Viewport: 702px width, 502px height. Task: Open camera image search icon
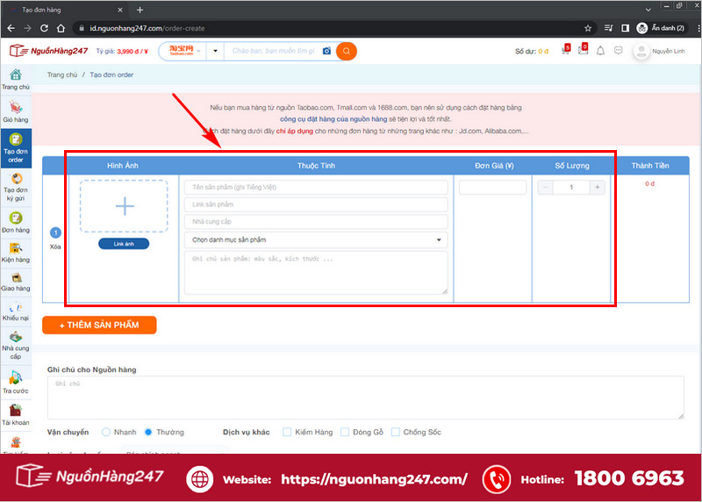(x=326, y=51)
